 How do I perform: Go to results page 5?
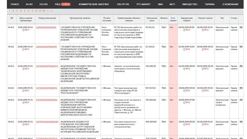coord(25,11)
